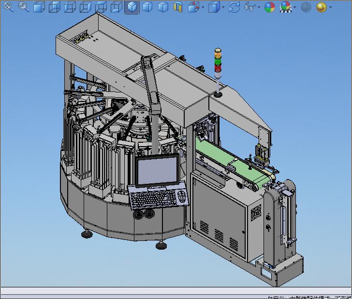Select the Zoom to Area magnifier tool

[x=24, y=7]
